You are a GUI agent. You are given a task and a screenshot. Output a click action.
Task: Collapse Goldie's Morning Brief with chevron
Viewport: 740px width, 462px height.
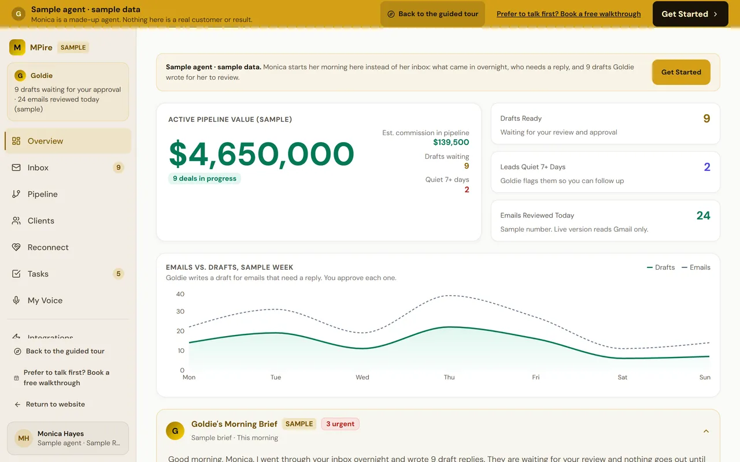click(x=706, y=431)
